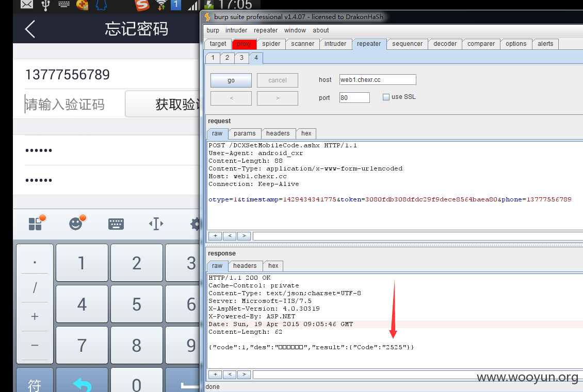Click the USB icon in status bar
Image resolution: width=583 pixels, height=392 pixels.
pos(45,5)
